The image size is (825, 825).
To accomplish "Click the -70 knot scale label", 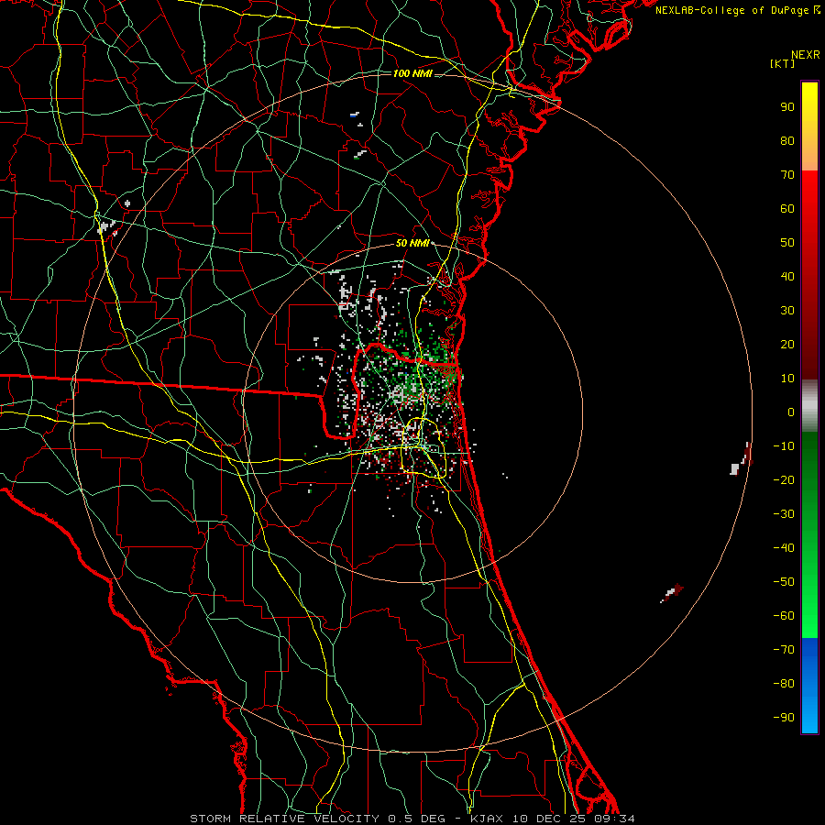I will coord(784,650).
